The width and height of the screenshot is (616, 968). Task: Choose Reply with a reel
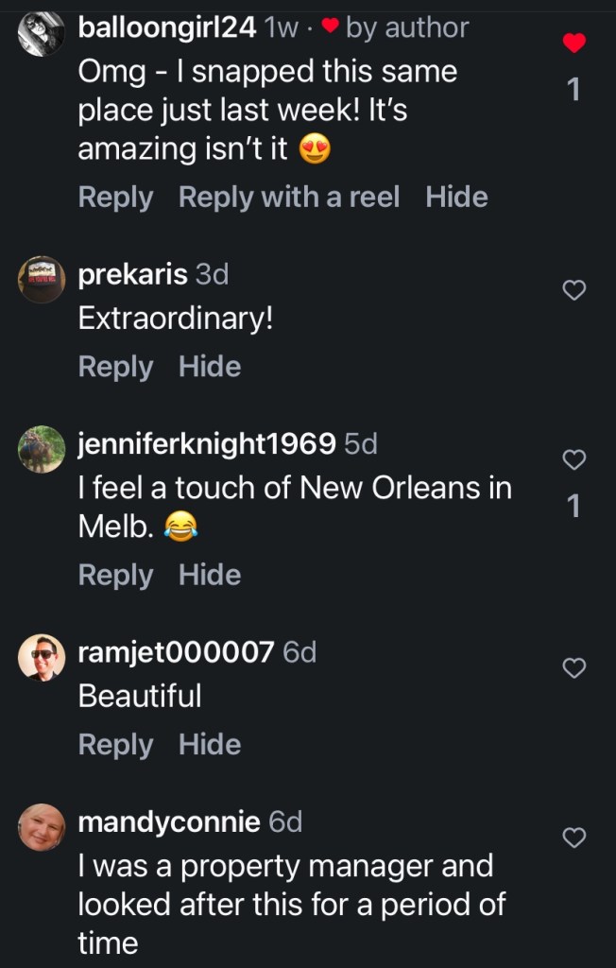coord(289,198)
